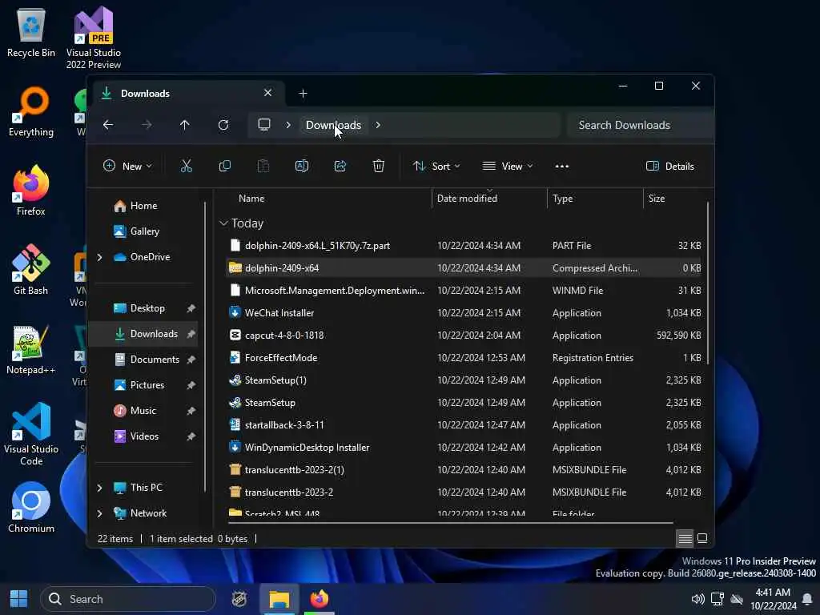820x615 pixels.
Task: Click chevron before Downloads in address bar
Action: [288, 125]
